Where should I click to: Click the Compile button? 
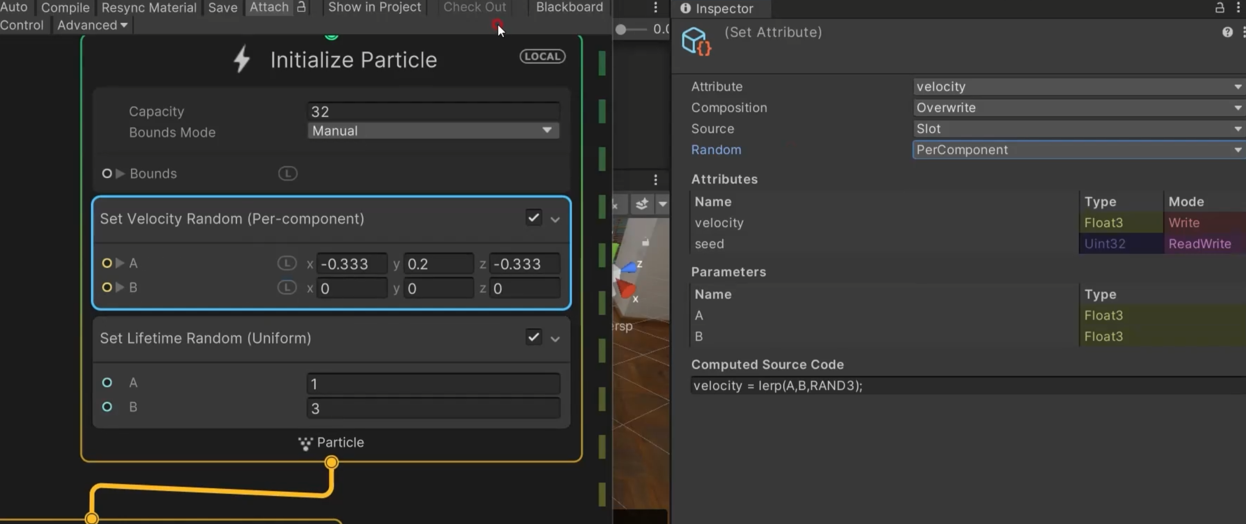[x=65, y=7]
